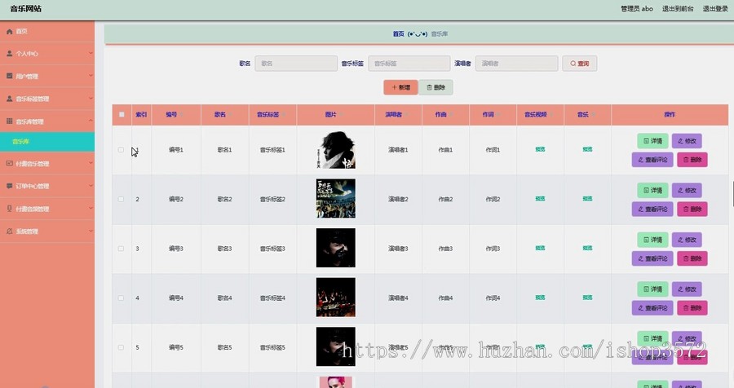Click 音乐视频 预览 link for 编号4

540,298
